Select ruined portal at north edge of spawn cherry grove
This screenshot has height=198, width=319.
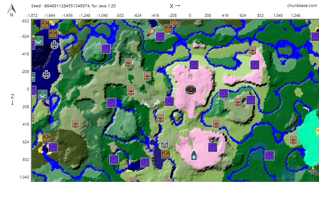[x=194, y=65]
